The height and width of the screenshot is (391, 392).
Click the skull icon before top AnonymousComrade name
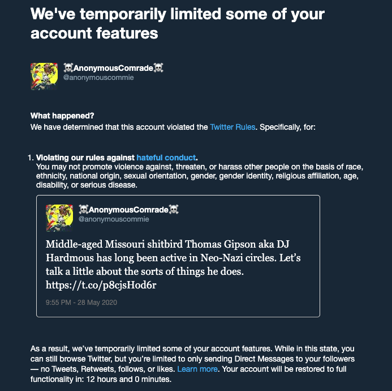tap(68, 67)
